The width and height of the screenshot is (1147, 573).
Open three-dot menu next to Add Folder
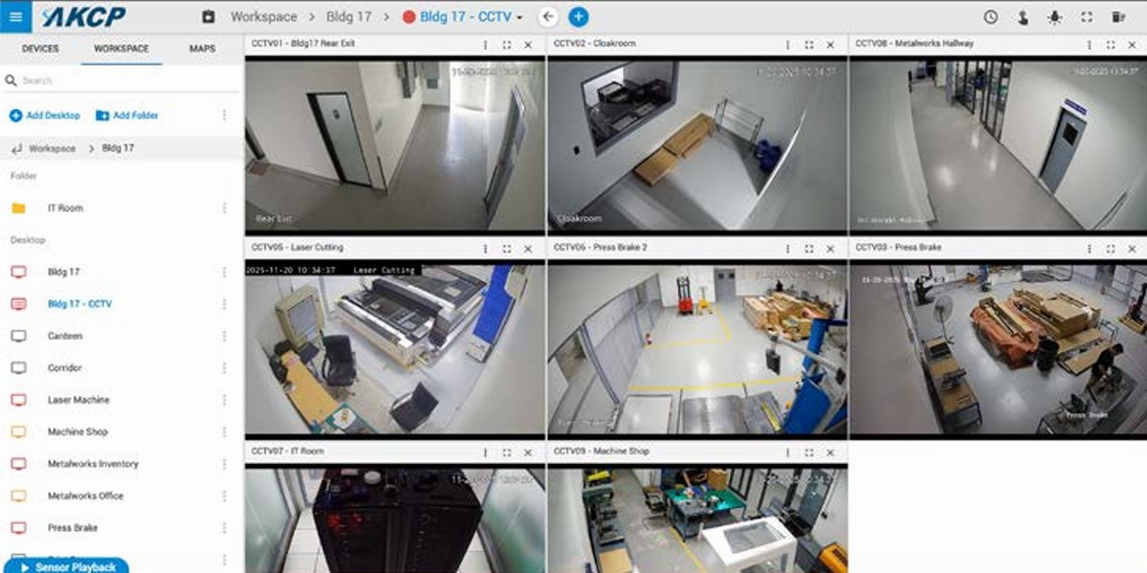(x=224, y=115)
